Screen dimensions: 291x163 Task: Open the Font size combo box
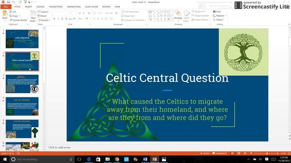tap(74, 13)
